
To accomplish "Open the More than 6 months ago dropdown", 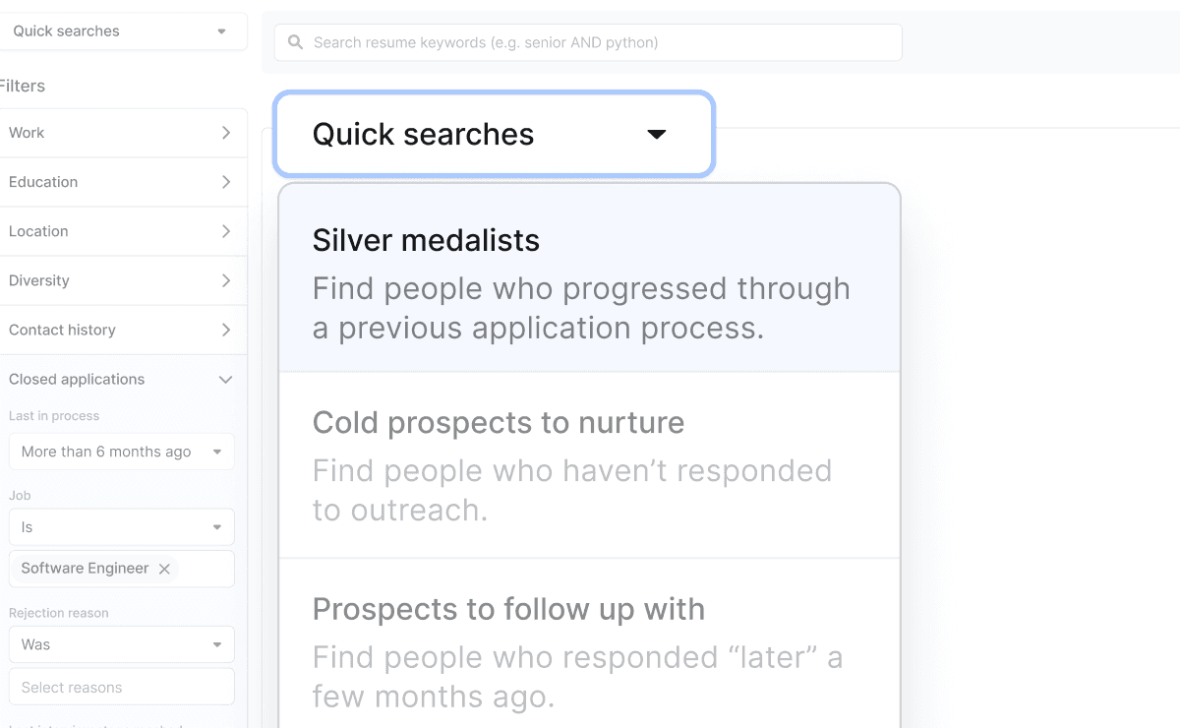I will [121, 452].
